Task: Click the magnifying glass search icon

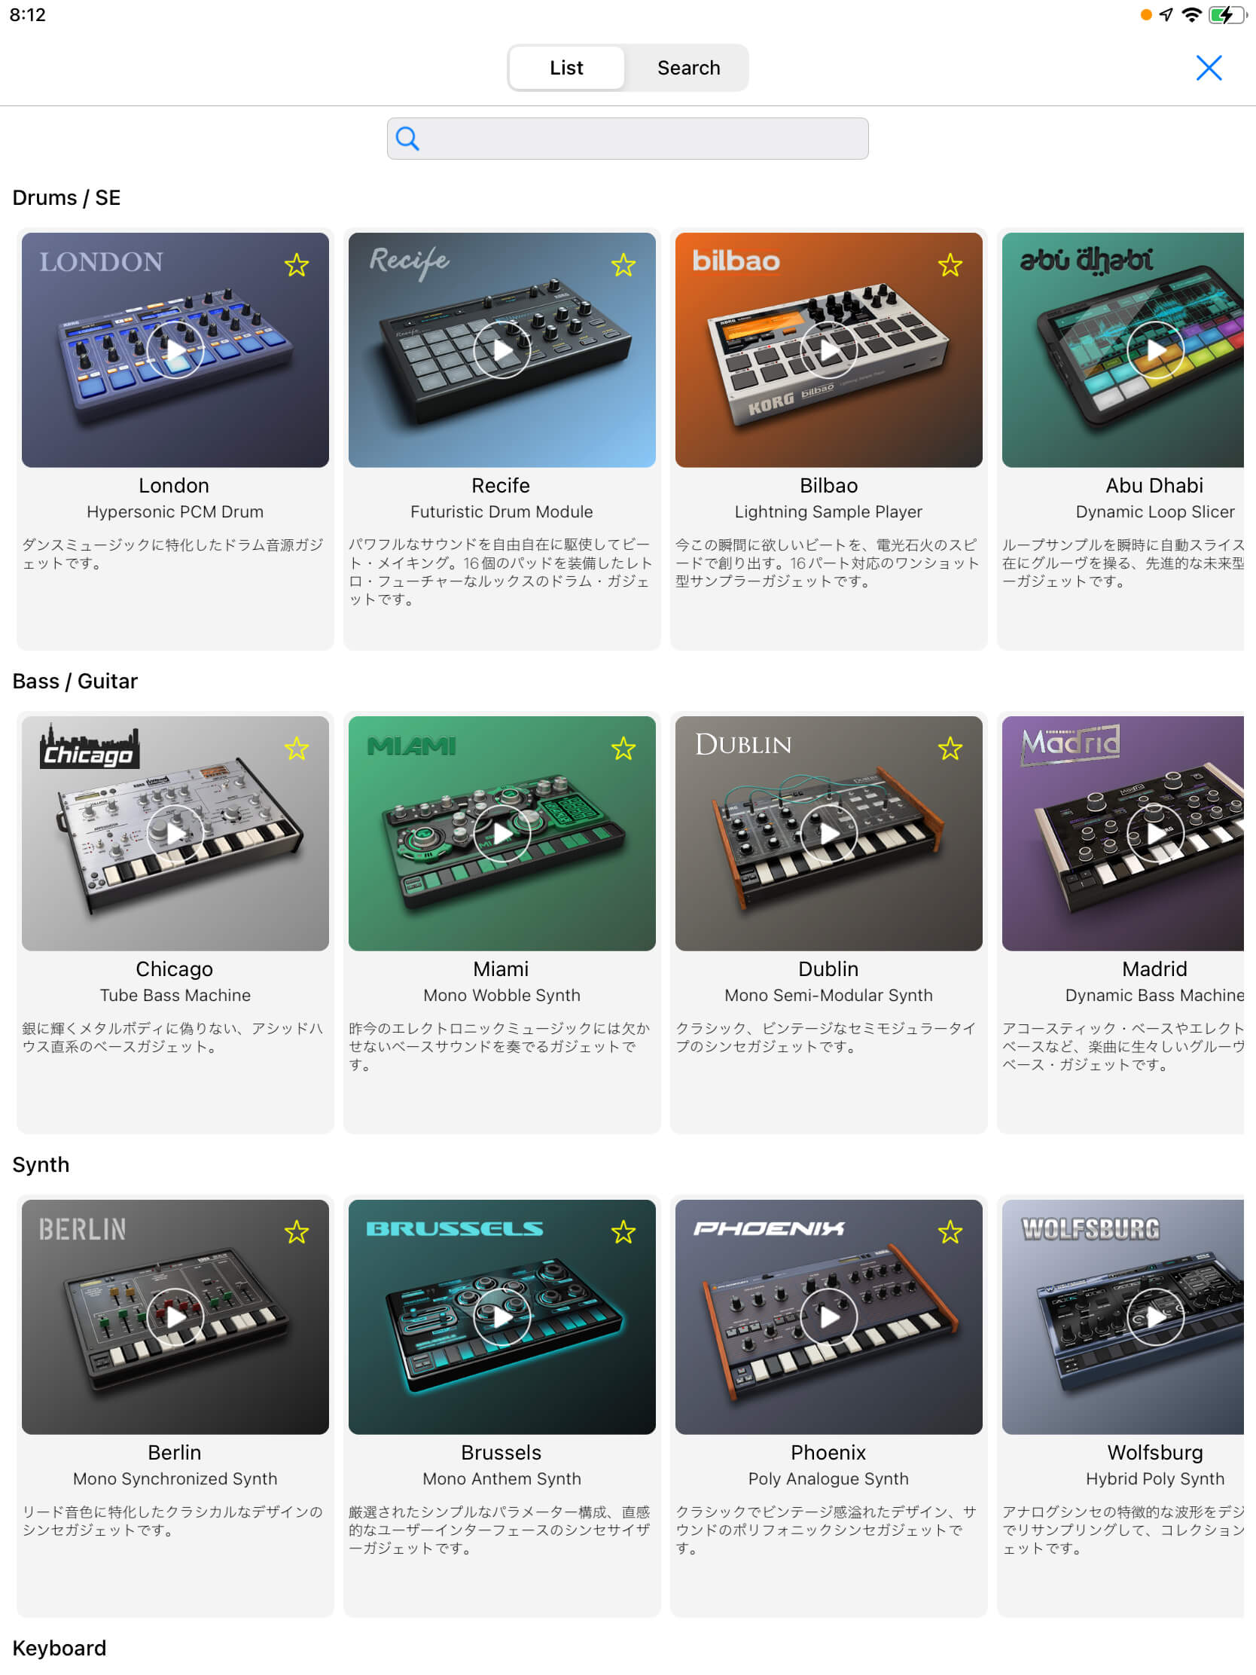Action: 407,139
